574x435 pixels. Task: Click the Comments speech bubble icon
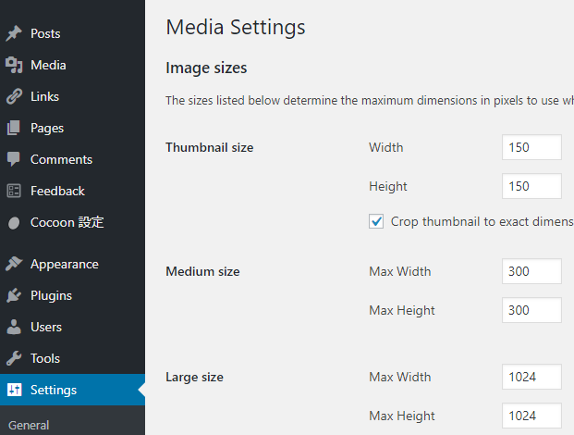[x=14, y=159]
